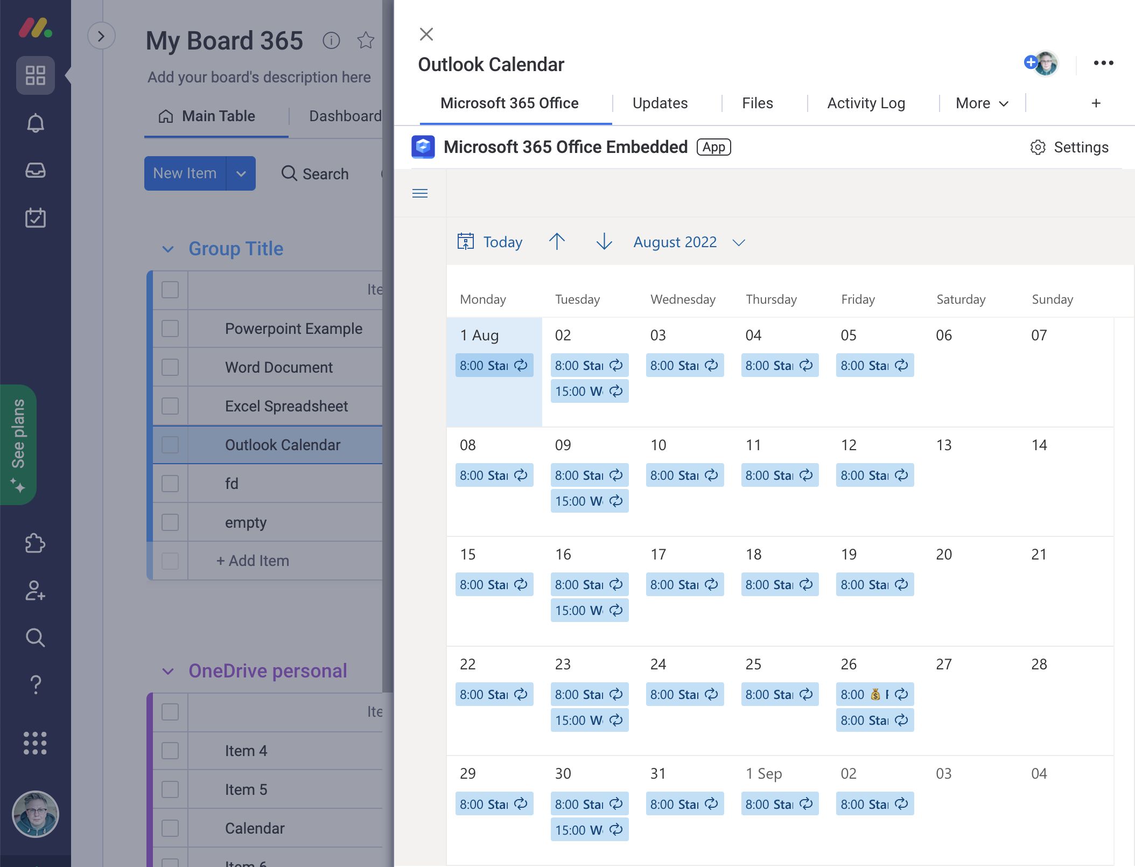Click the New Item button

186,172
